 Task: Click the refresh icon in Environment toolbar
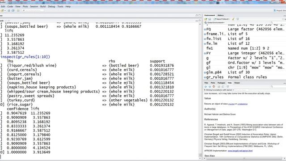click(x=238, y=19)
